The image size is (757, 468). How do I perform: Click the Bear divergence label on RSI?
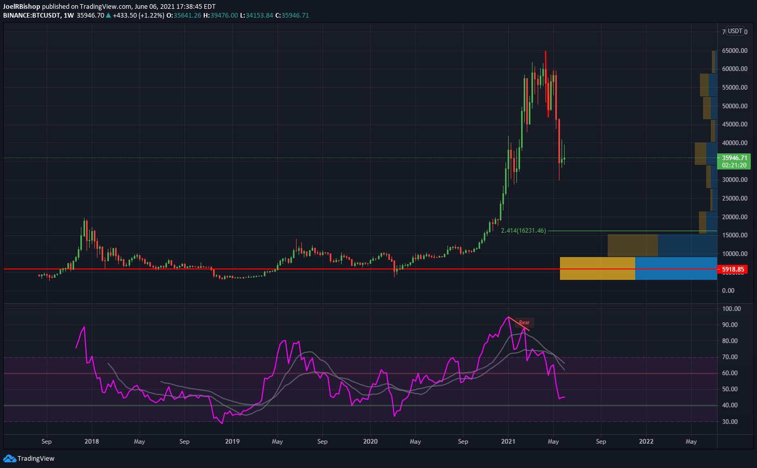click(x=524, y=322)
